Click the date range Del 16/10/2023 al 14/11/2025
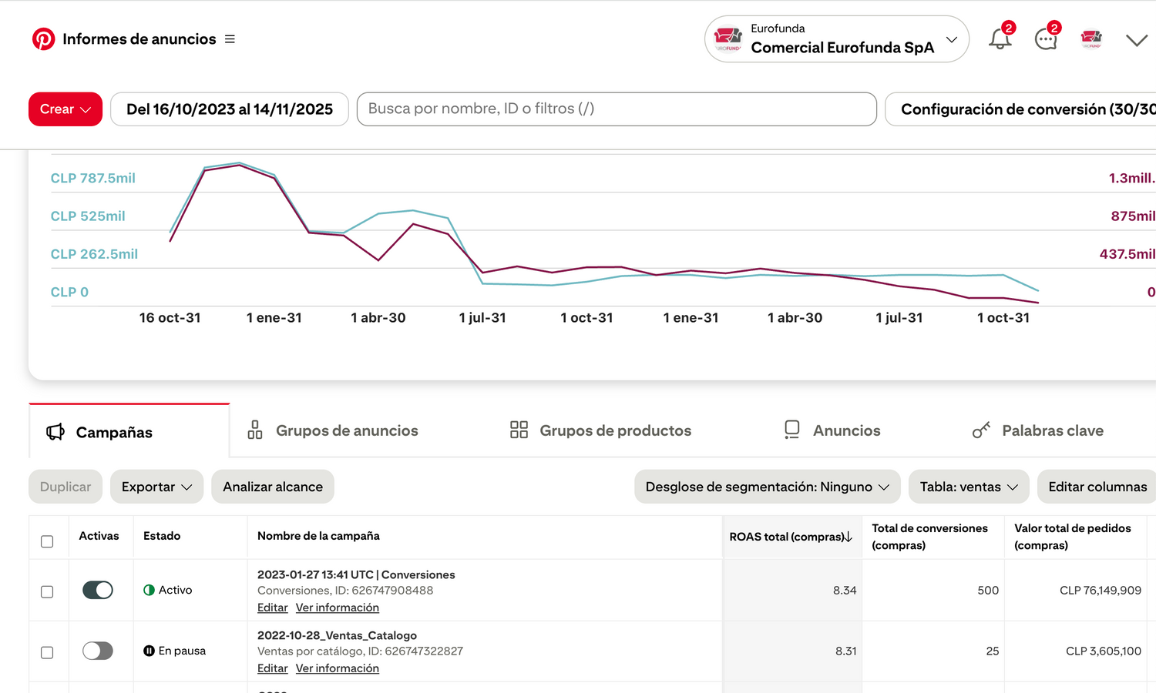Image resolution: width=1156 pixels, height=693 pixels. [x=230, y=109]
